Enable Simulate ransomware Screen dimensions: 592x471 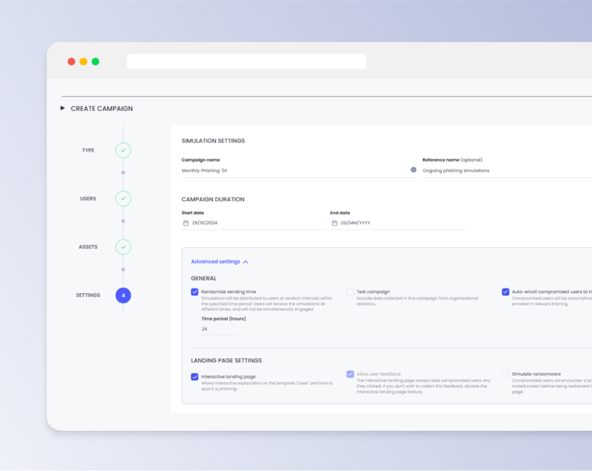[x=506, y=374]
